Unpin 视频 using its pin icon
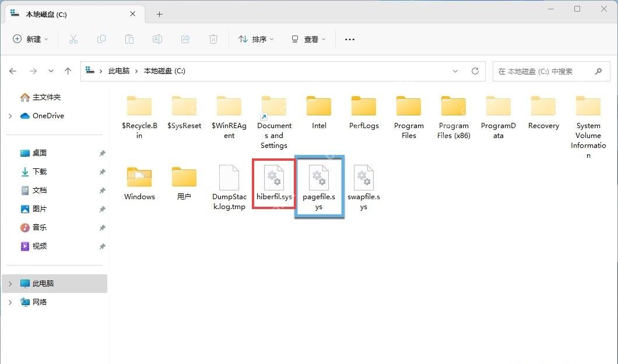 pos(102,247)
